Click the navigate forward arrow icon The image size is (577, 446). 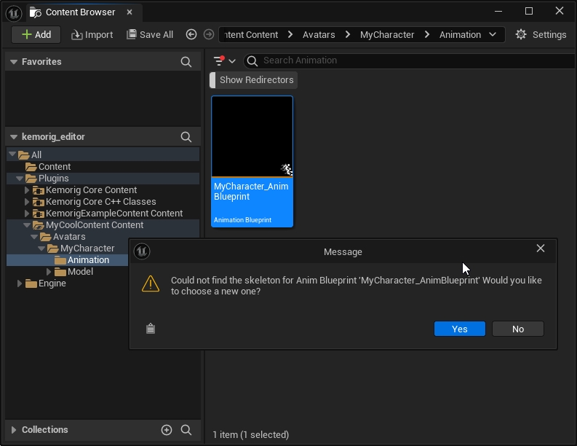point(209,34)
